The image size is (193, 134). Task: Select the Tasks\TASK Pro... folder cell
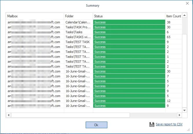(78, 27)
